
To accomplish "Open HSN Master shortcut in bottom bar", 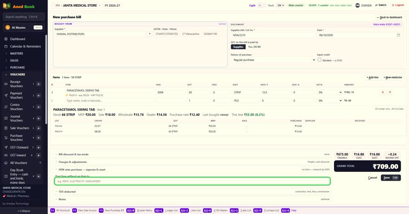I will (215, 210).
